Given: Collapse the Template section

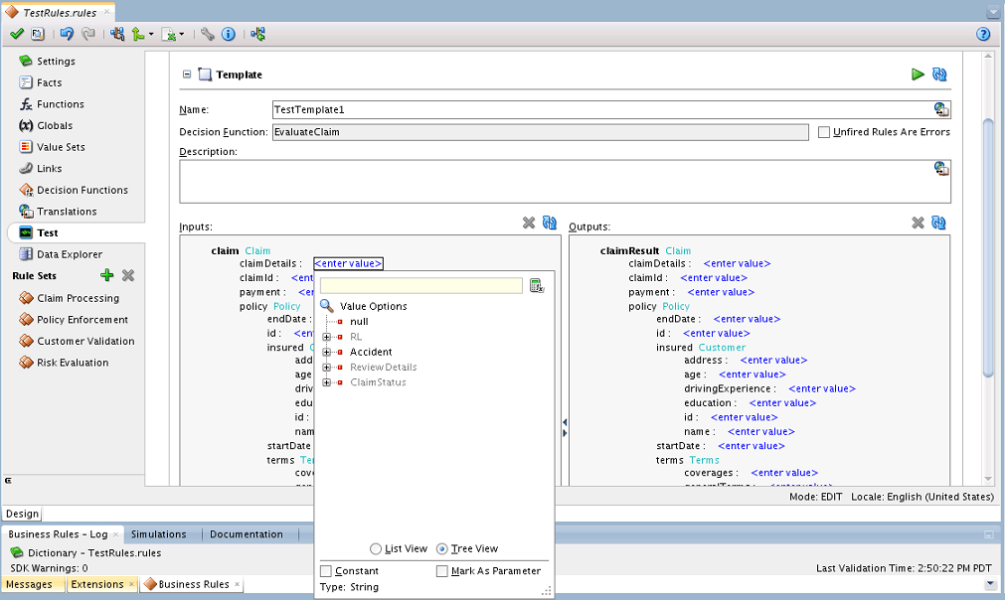Looking at the screenshot, I should (x=187, y=75).
